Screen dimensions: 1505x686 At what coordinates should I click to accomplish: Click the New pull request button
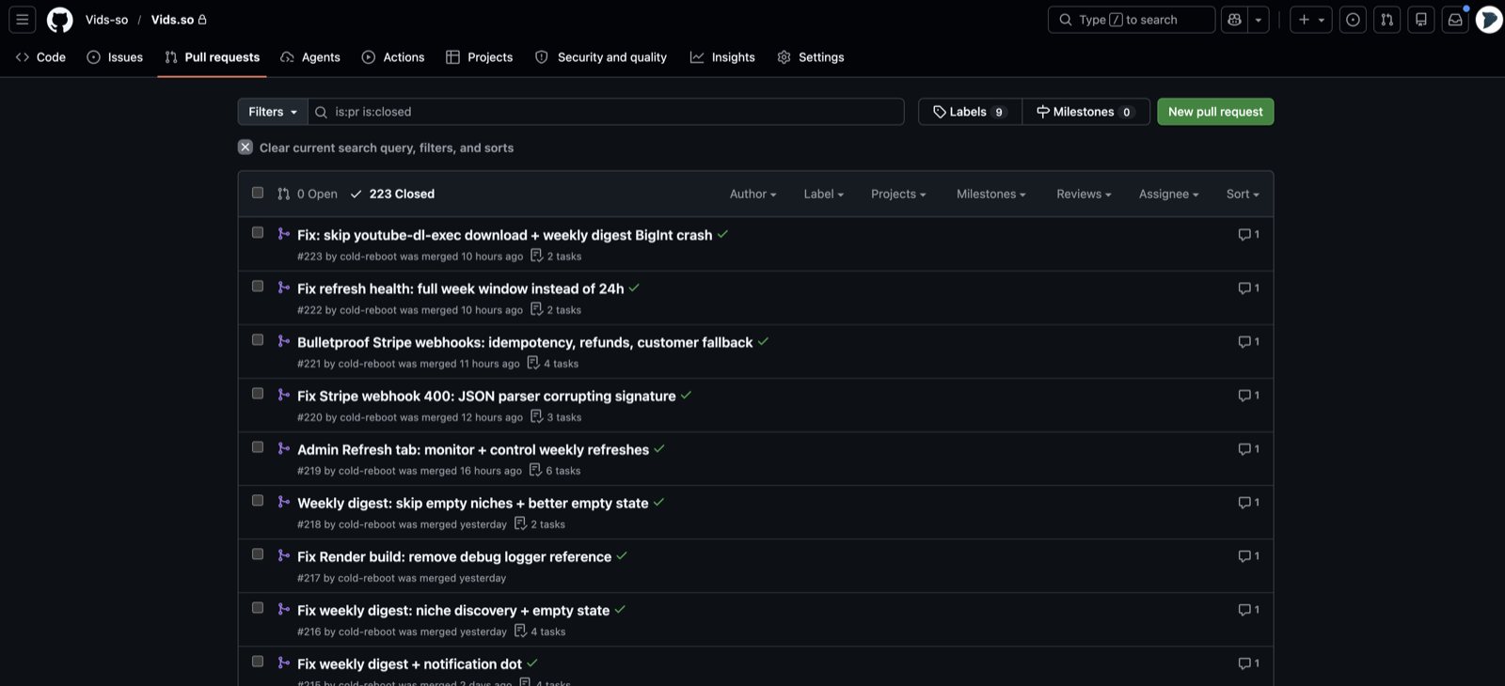(x=1215, y=112)
